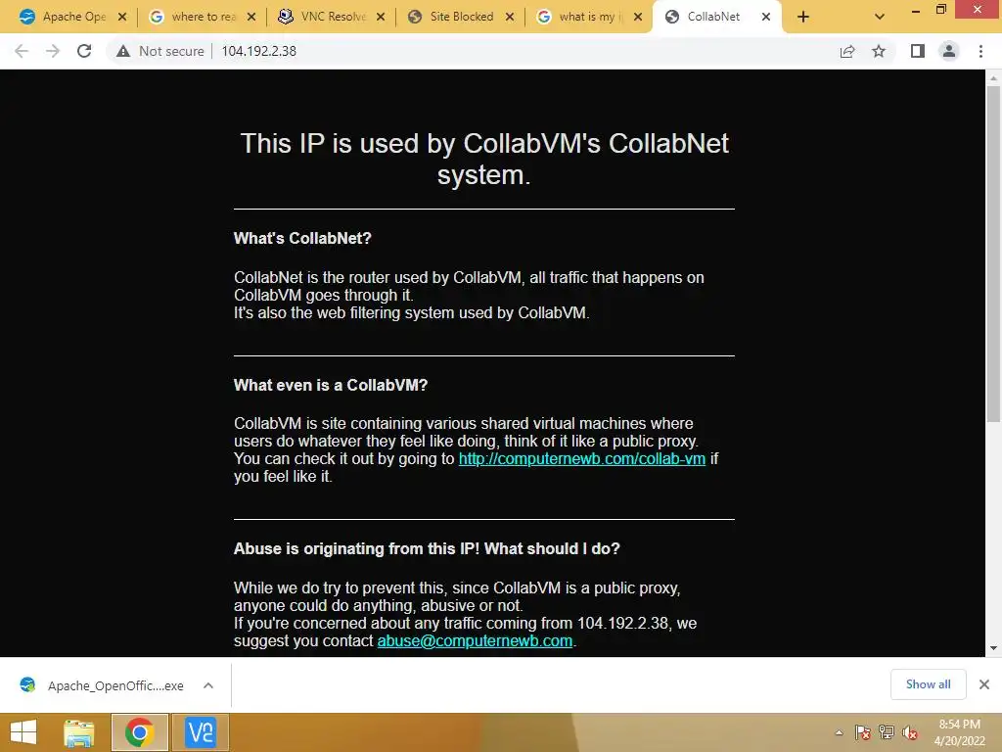The width and height of the screenshot is (1002, 752).
Task: Open a new tab with plus button
Action: 803,18
